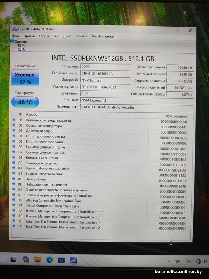
Task: Select row Thermal Management Temperature 1 Transition Count
Action: click(99, 212)
